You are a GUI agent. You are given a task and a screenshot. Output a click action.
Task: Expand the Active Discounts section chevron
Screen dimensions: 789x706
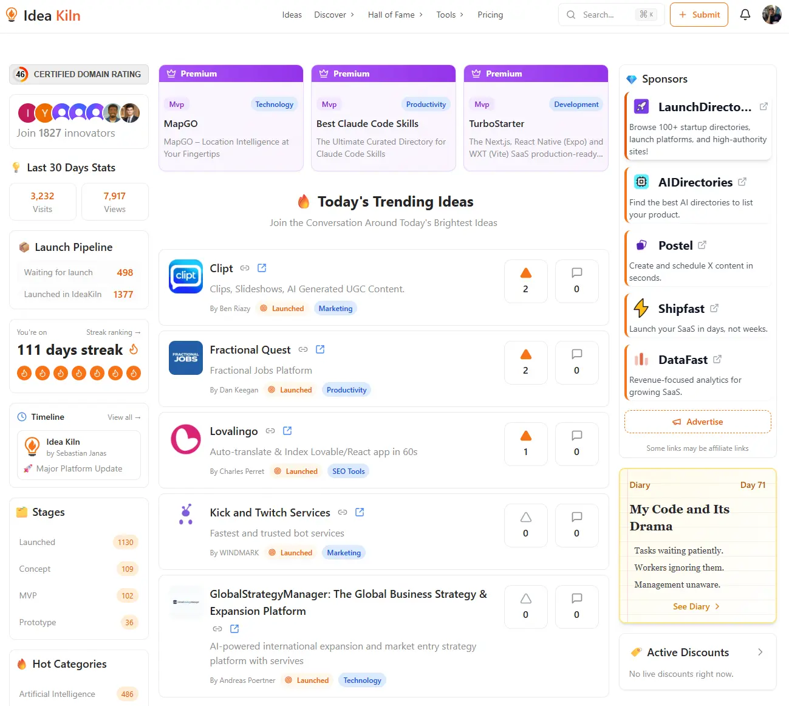pyautogui.click(x=760, y=652)
